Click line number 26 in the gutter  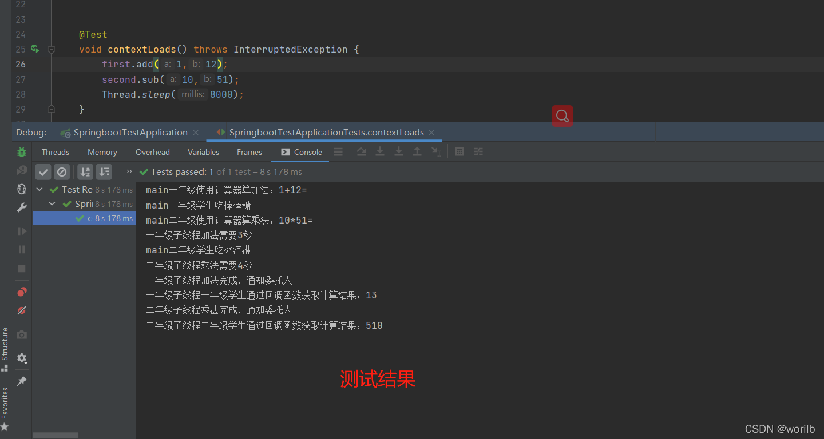[21, 64]
